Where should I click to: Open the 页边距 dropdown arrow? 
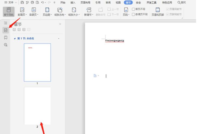pos(51,15)
